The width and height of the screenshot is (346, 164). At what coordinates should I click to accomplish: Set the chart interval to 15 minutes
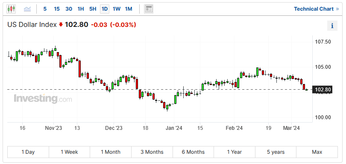57,9
